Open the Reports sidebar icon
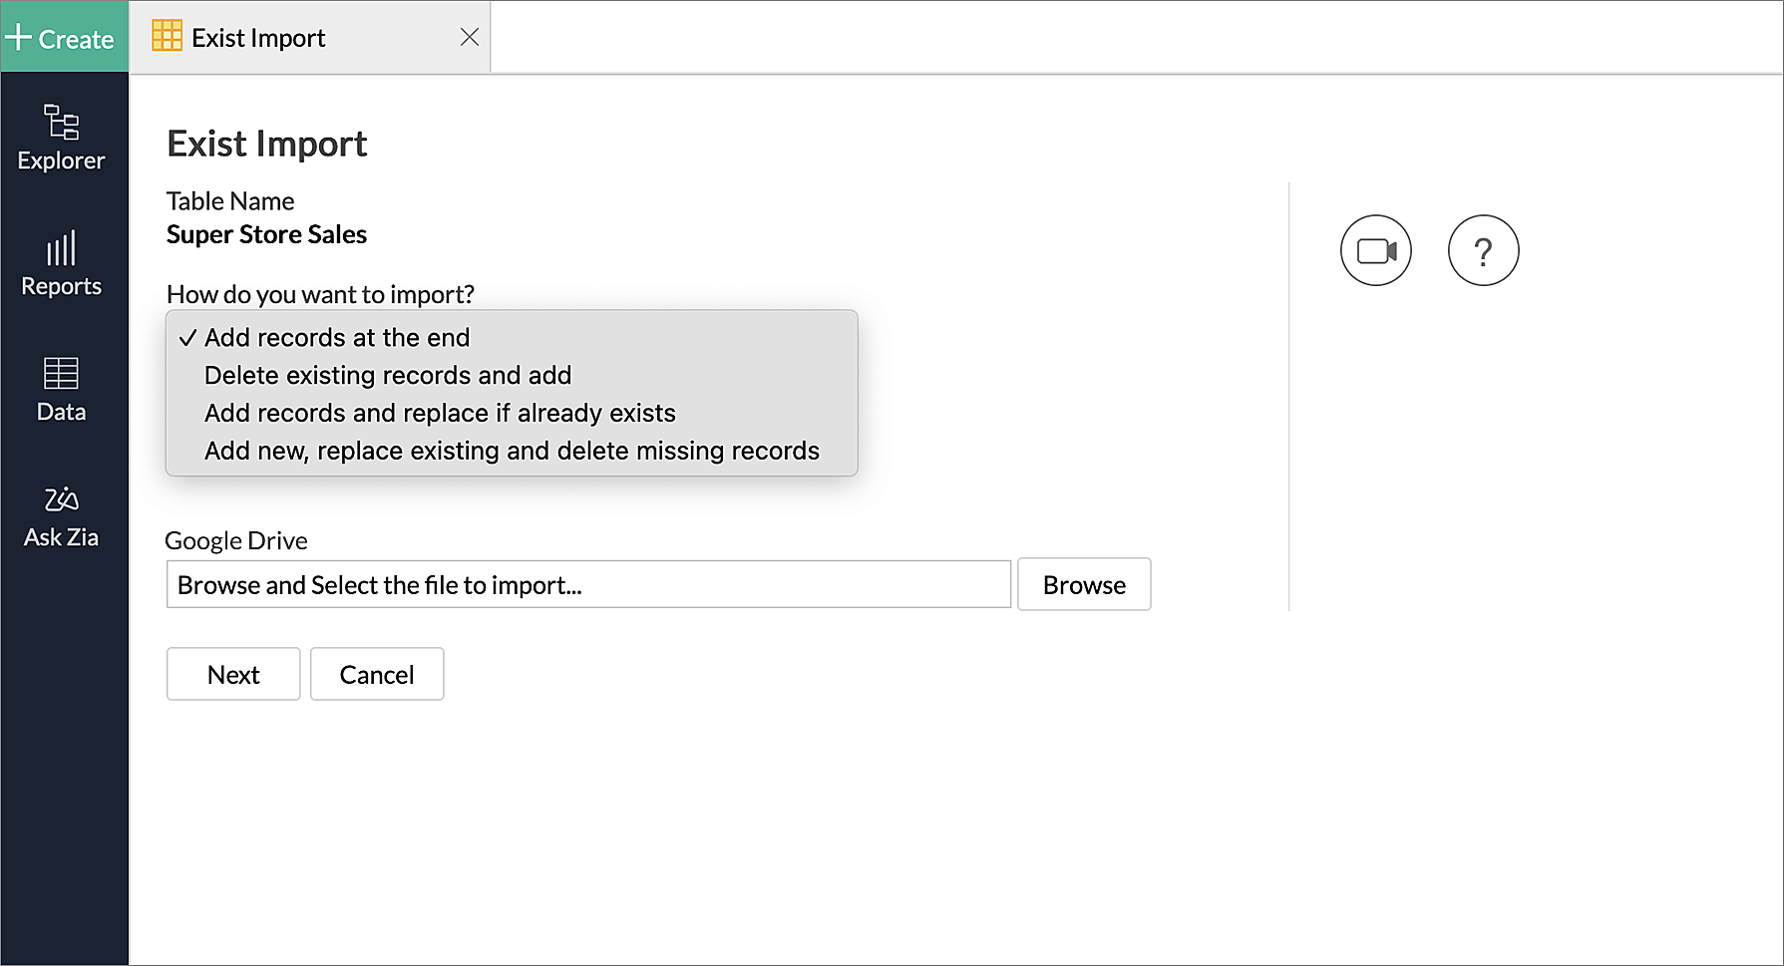The height and width of the screenshot is (966, 1784). [x=62, y=263]
